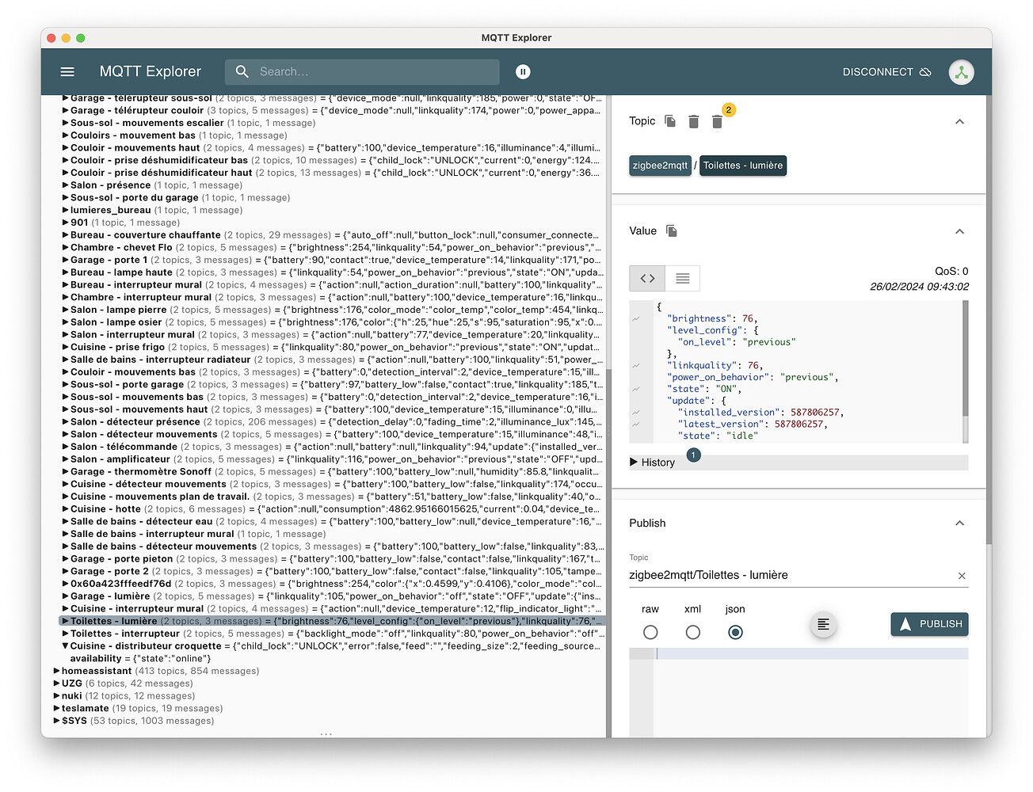Click the DISCONNECT button
The height and width of the screenshot is (792, 1033).
887,71
